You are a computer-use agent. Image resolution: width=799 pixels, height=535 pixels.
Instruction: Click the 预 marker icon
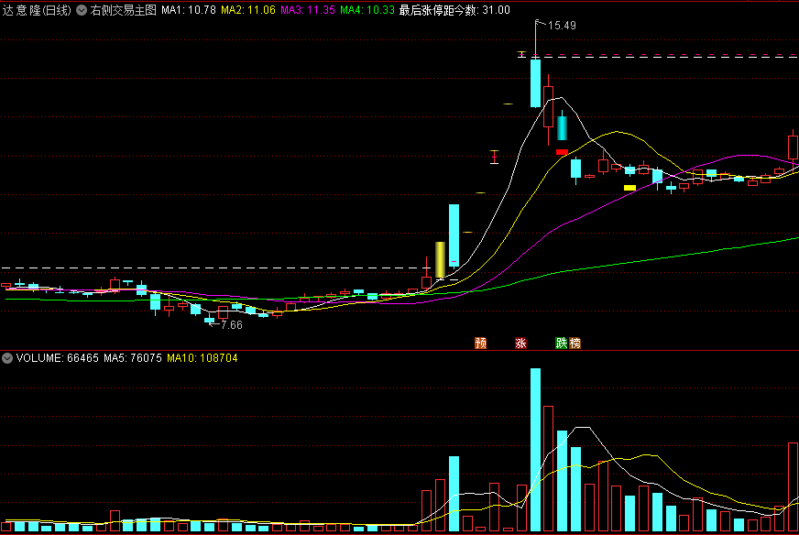coord(480,343)
